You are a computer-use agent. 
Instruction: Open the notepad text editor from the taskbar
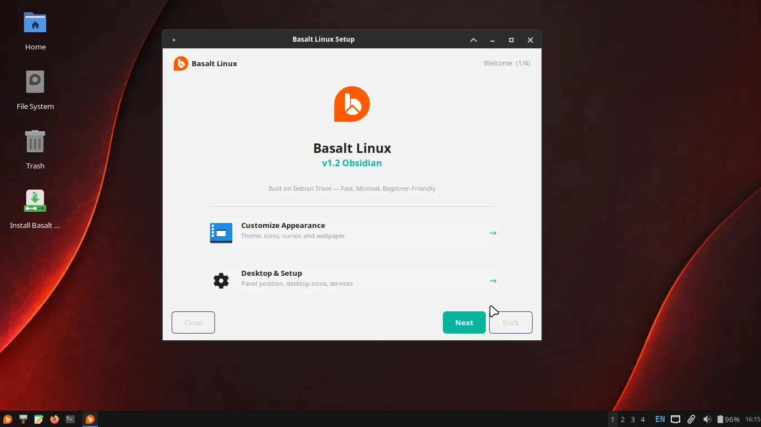39,419
